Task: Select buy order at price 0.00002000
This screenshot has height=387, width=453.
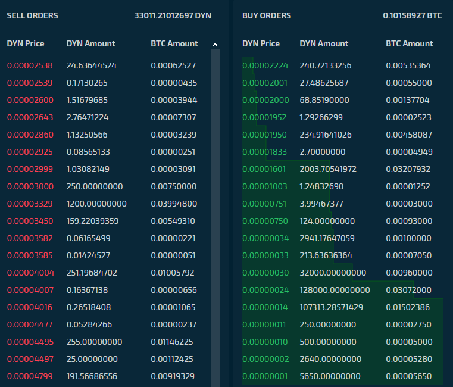Action: click(x=343, y=100)
